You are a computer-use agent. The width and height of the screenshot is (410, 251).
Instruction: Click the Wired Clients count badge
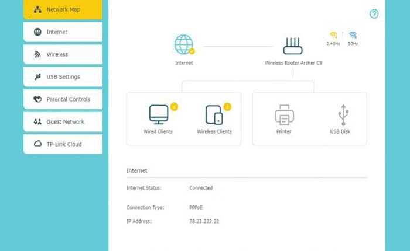pyautogui.click(x=175, y=107)
